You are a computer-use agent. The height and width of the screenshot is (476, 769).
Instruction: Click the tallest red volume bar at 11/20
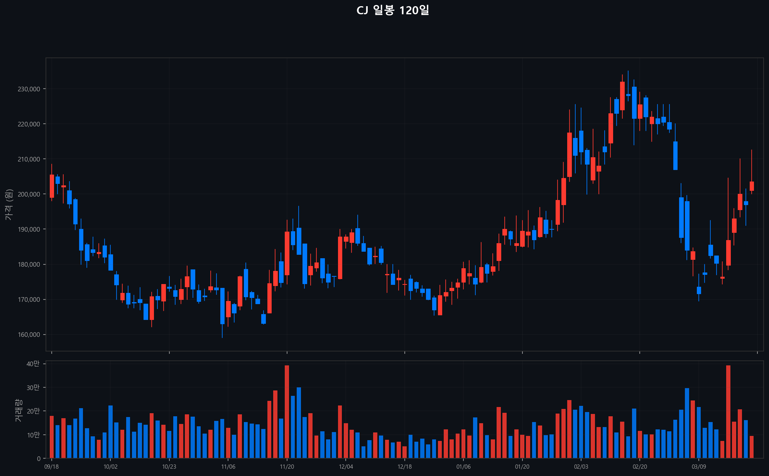pyautogui.click(x=287, y=412)
